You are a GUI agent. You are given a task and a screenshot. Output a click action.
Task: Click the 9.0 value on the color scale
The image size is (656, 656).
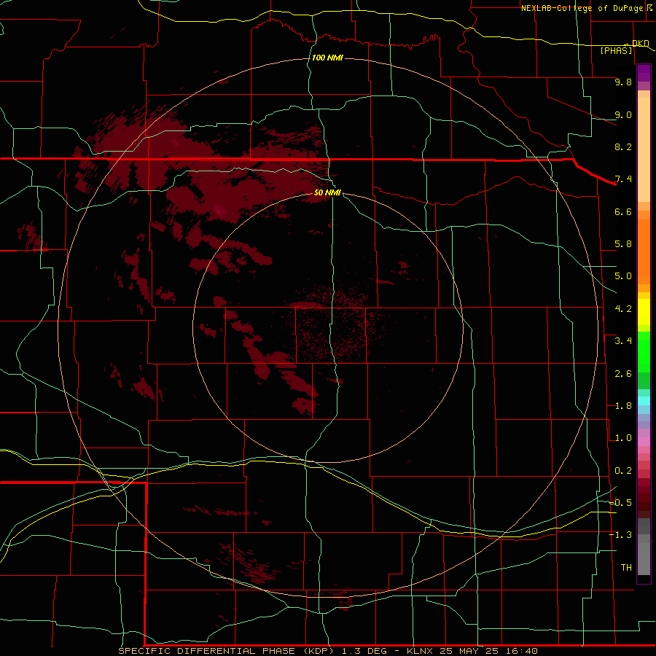tap(623, 114)
